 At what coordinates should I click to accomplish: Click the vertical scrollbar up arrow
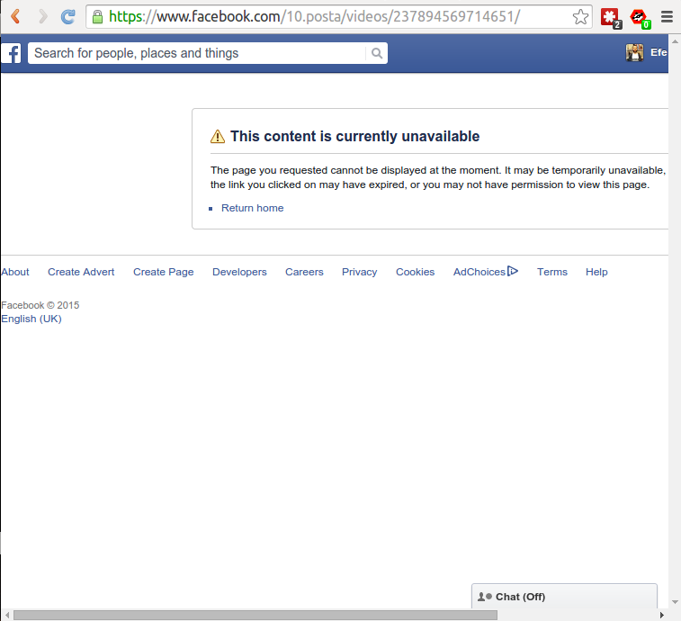675,41
